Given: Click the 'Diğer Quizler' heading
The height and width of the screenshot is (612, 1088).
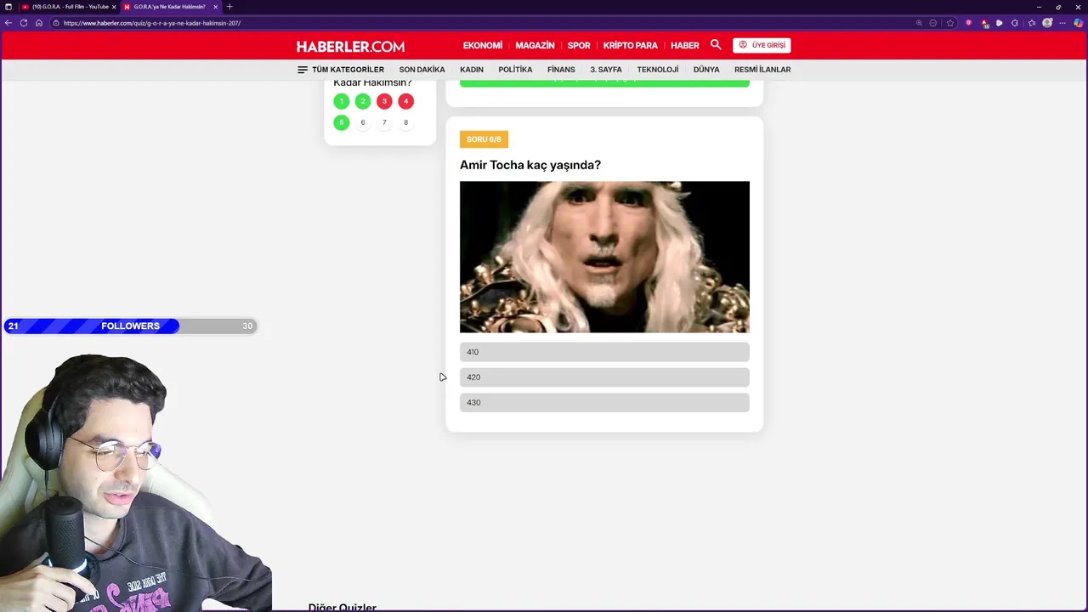Looking at the screenshot, I should [343, 607].
